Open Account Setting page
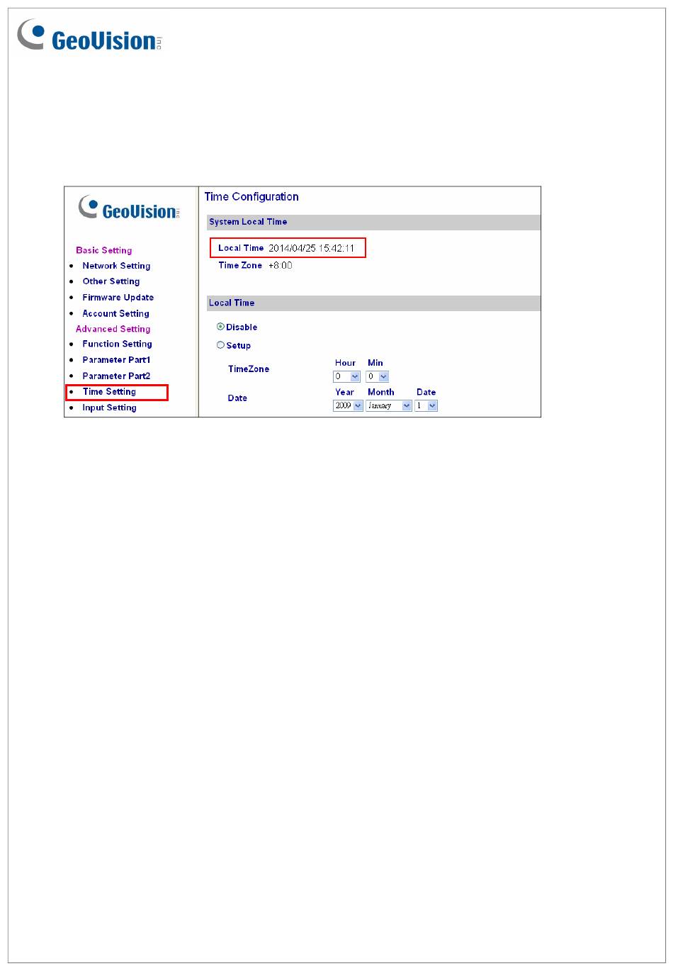 (x=115, y=313)
